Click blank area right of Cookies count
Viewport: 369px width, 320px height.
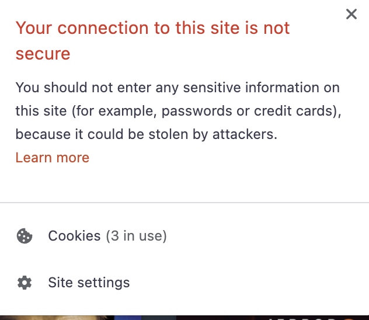[x=263, y=236]
